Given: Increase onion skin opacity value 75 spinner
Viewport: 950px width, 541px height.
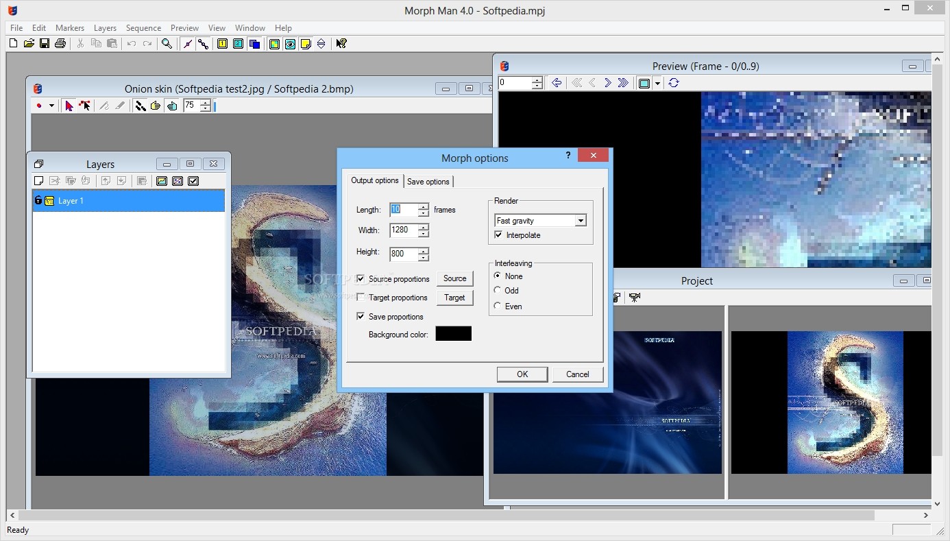Looking at the screenshot, I should tap(205, 103).
